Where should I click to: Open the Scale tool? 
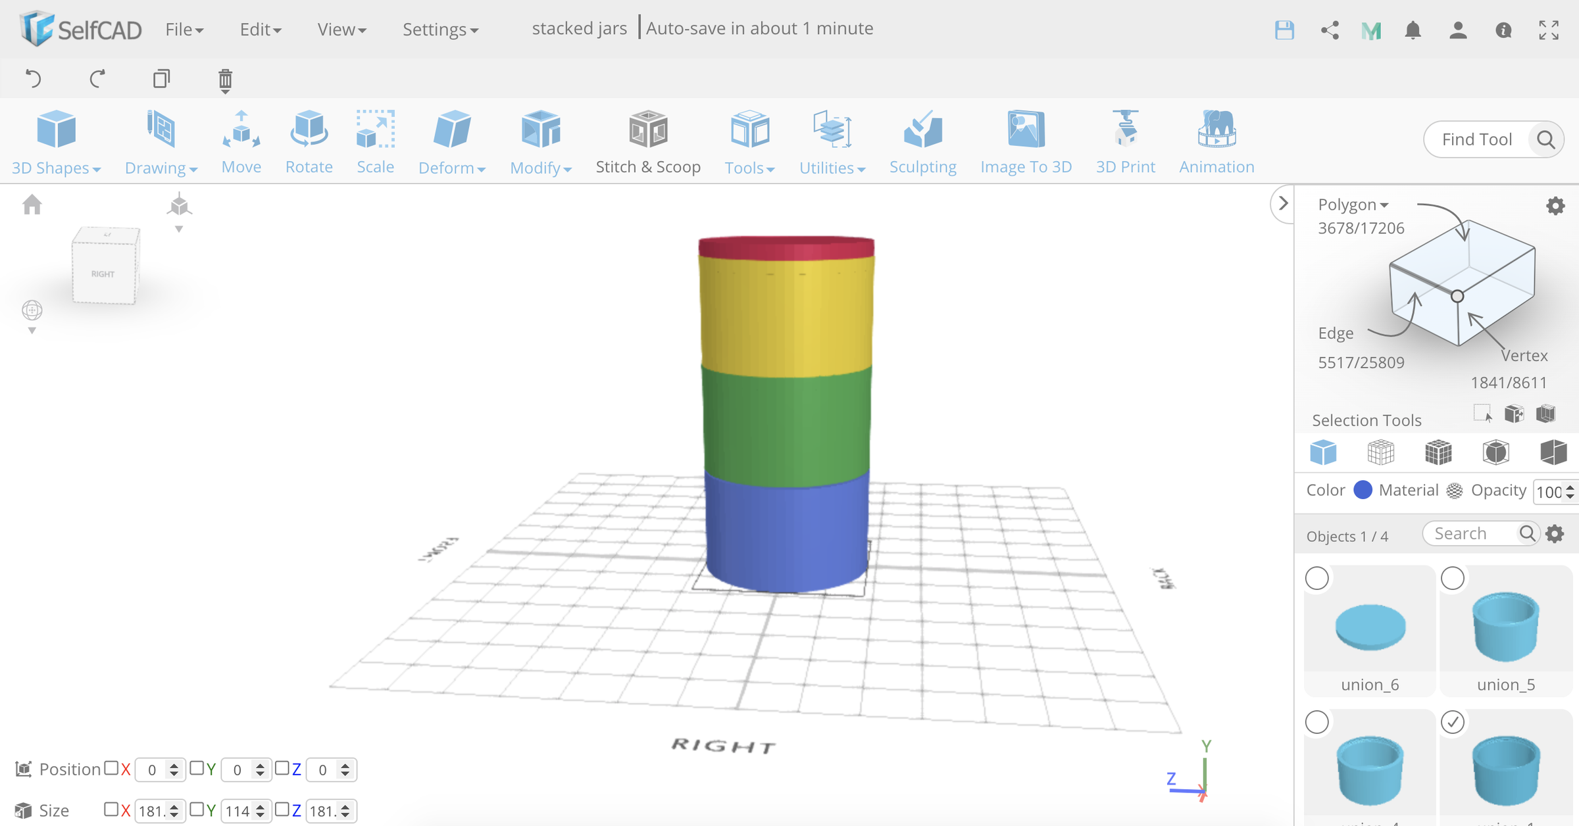click(x=375, y=141)
